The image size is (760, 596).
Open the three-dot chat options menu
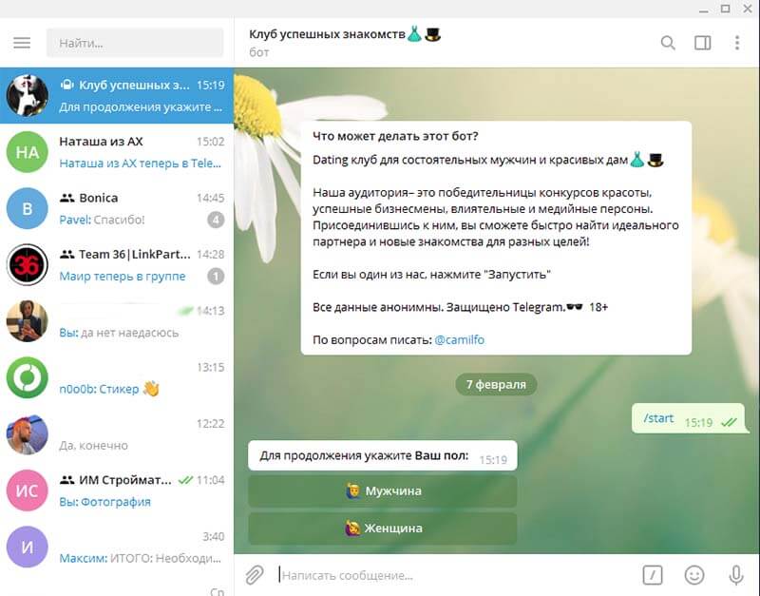pyautogui.click(x=737, y=43)
